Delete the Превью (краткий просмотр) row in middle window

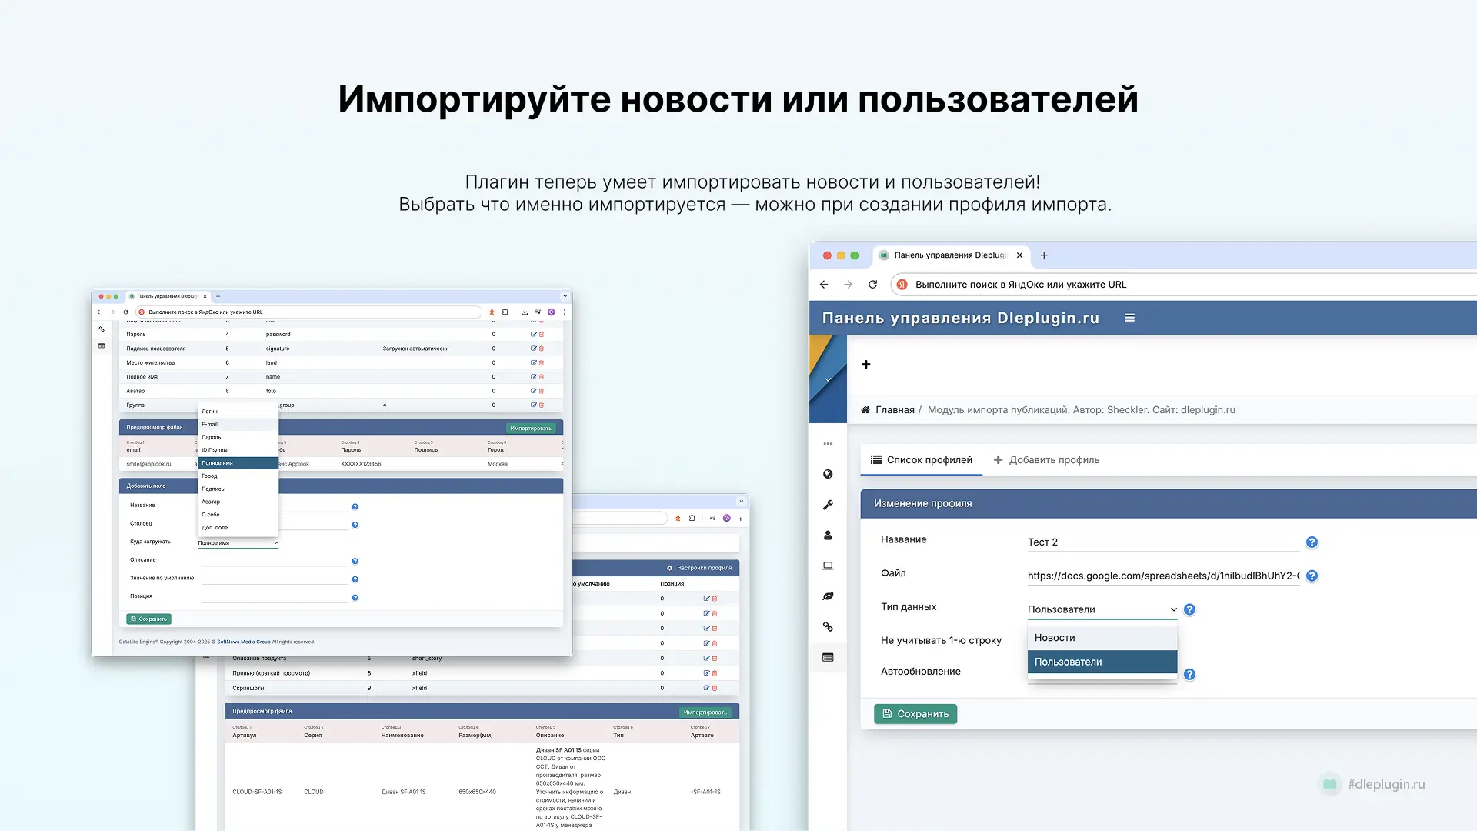715,673
